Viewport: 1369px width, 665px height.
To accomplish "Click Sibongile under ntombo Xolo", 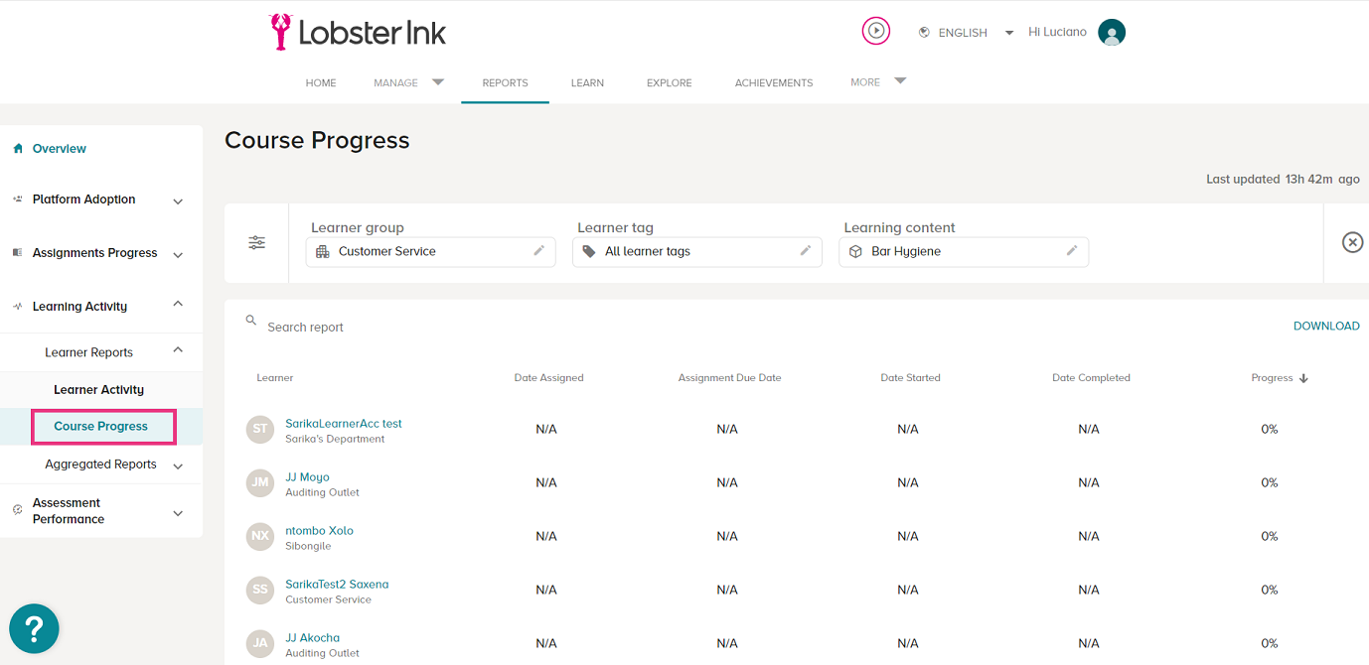I will [308, 547].
